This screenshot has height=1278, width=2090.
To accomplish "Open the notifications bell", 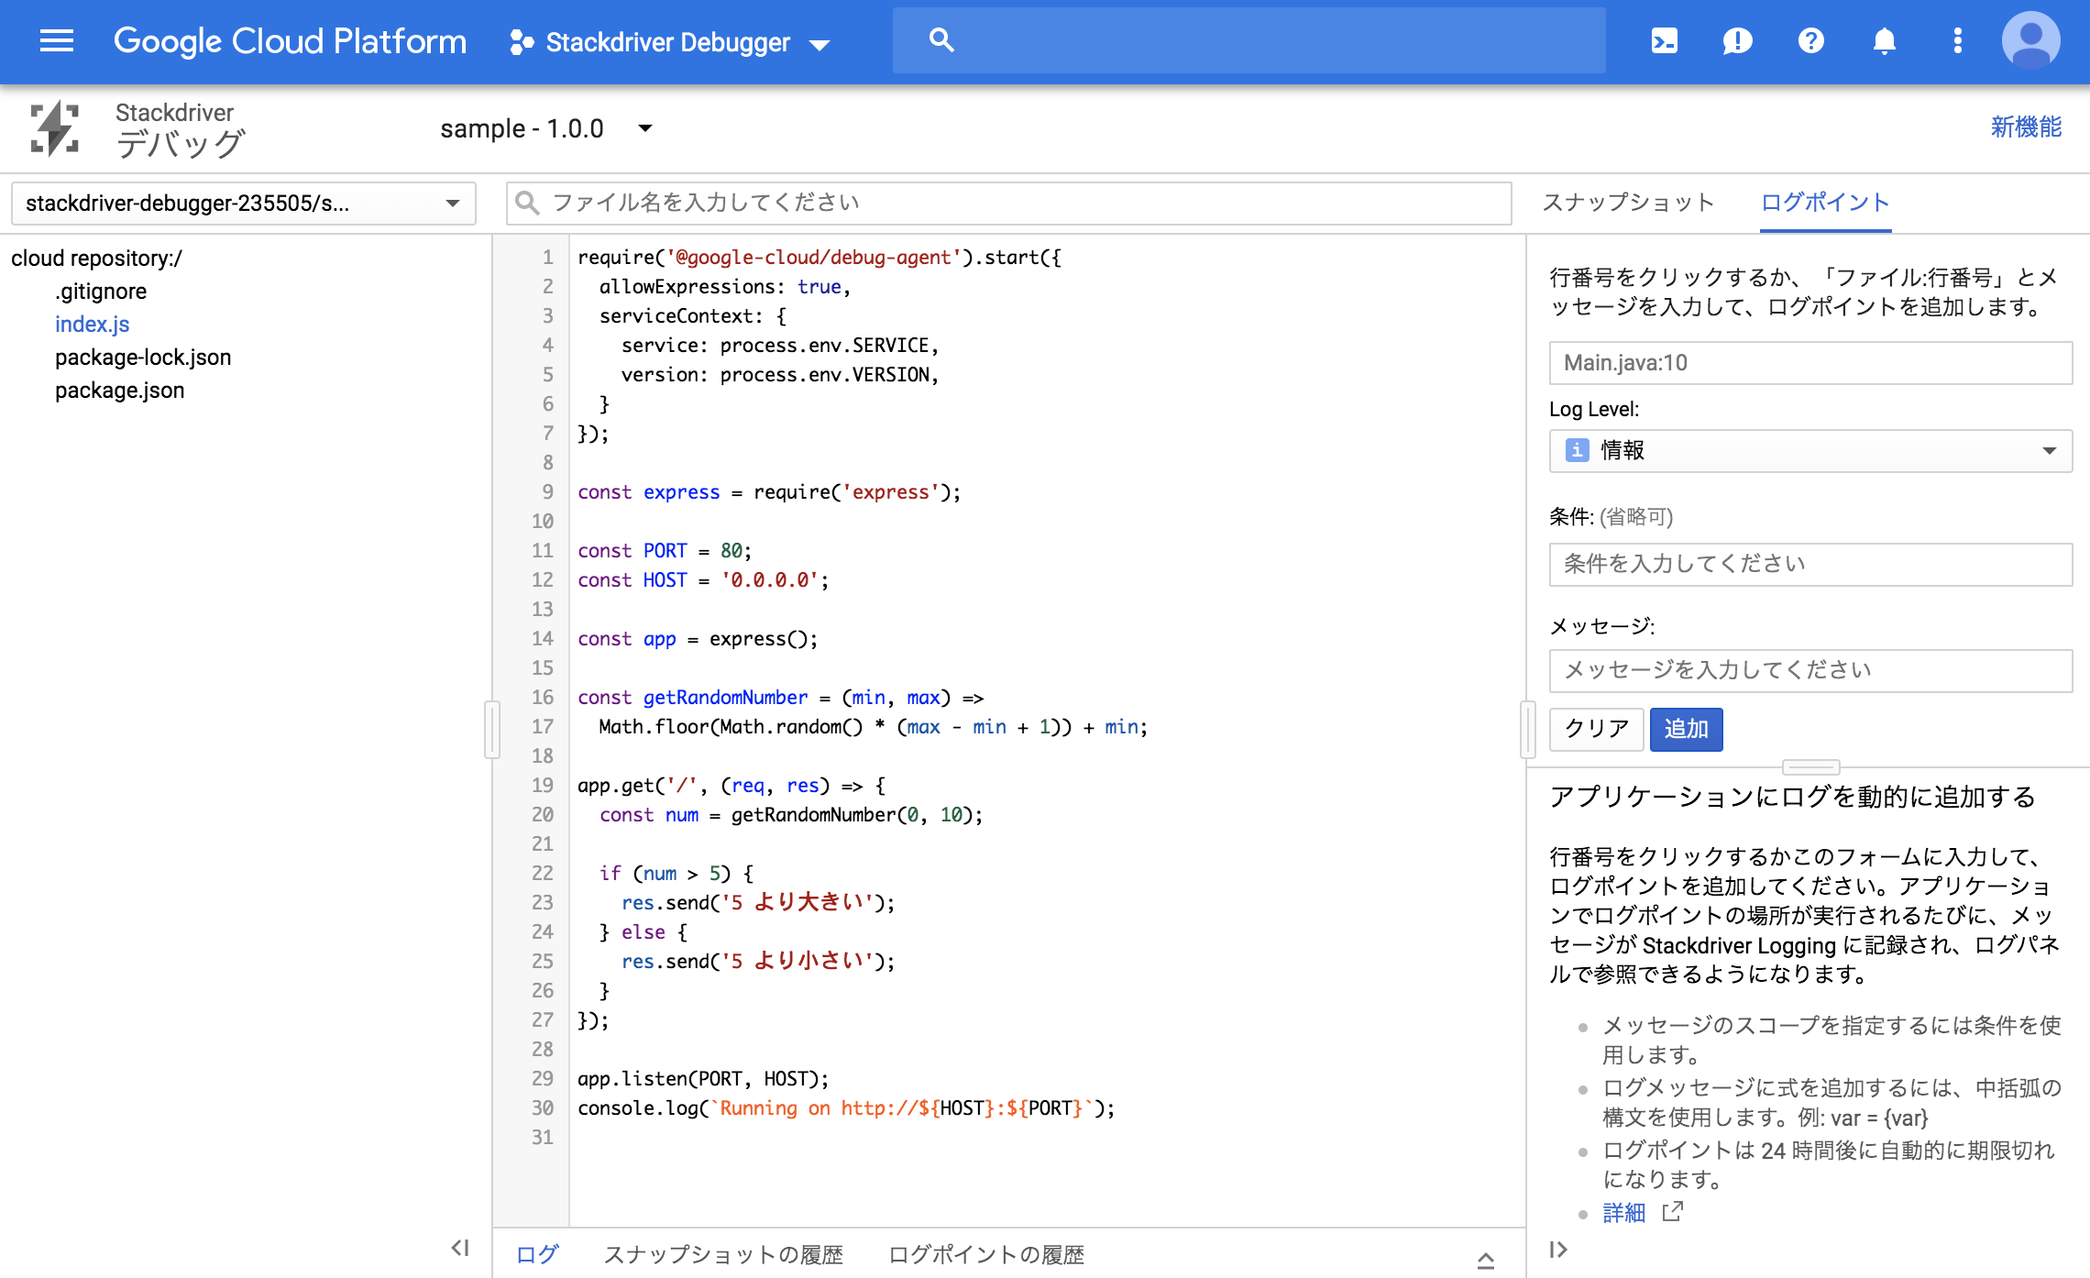I will coord(1884,41).
